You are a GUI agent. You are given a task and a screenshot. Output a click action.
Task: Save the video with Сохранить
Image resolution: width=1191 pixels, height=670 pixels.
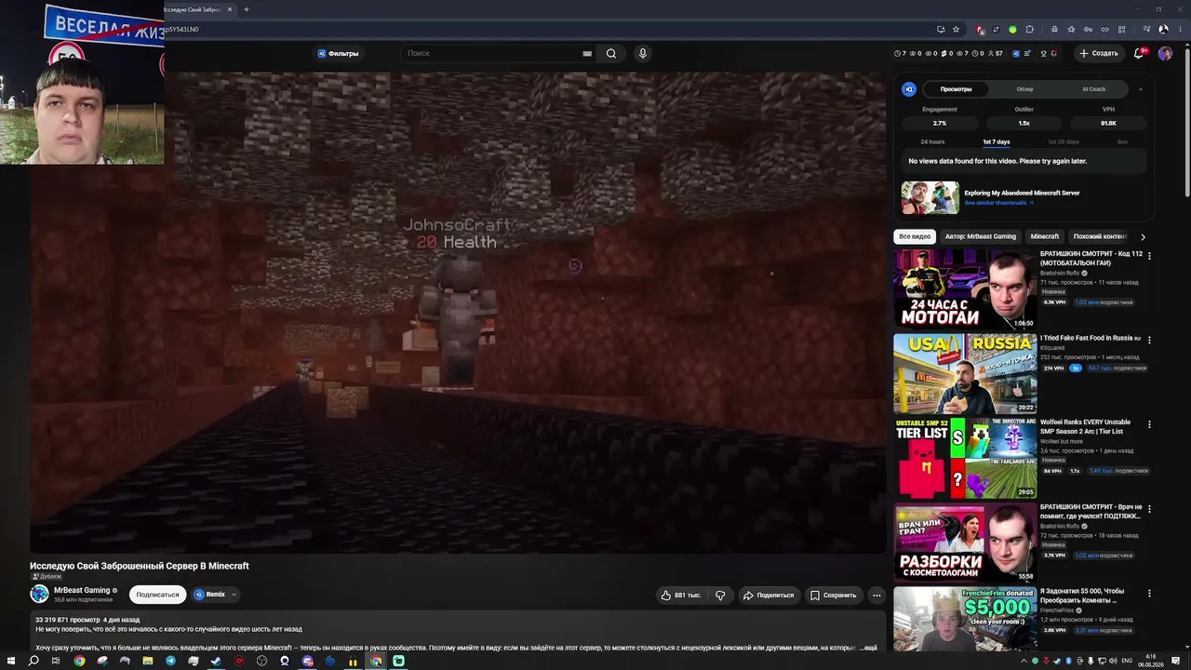point(833,596)
